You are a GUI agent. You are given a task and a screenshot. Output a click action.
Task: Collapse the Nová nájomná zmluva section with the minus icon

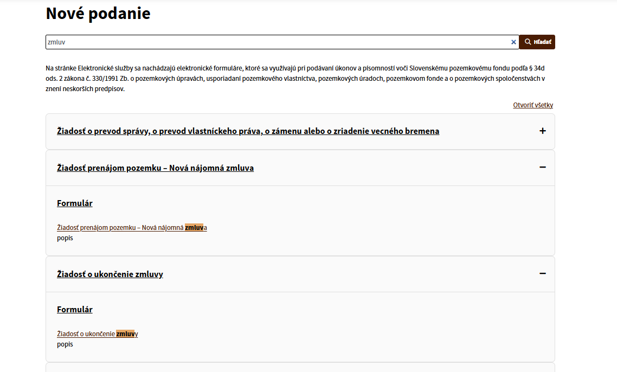pos(542,168)
